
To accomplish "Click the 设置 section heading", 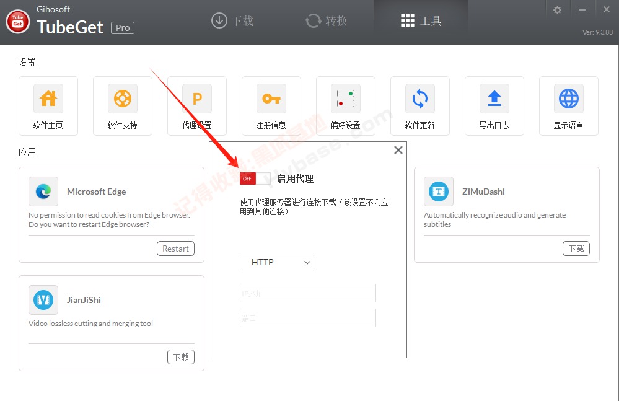I will [27, 63].
